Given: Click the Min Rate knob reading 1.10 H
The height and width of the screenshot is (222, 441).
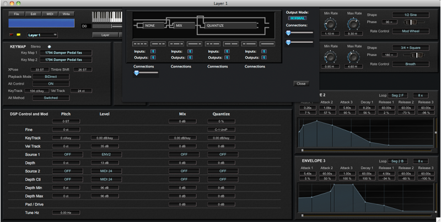Looking at the screenshot, I should pyautogui.click(x=331, y=24).
